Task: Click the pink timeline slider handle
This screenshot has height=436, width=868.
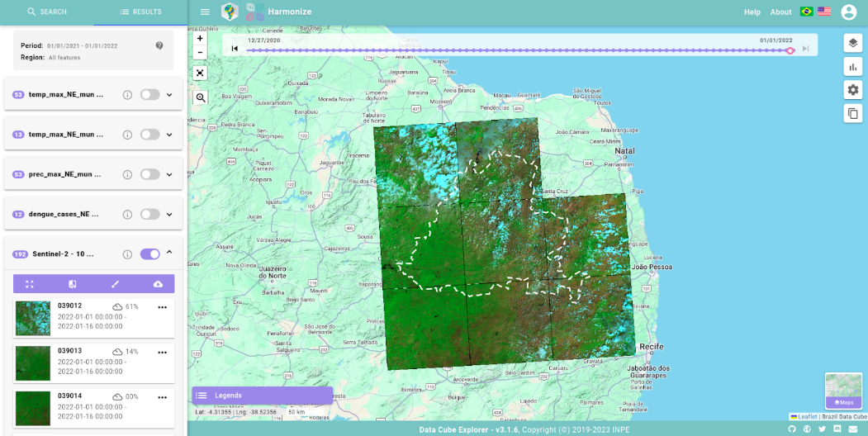Action: (790, 51)
